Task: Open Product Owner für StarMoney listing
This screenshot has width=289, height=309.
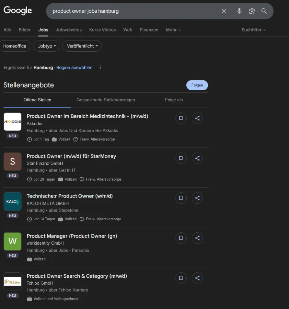Action: [x=71, y=156]
